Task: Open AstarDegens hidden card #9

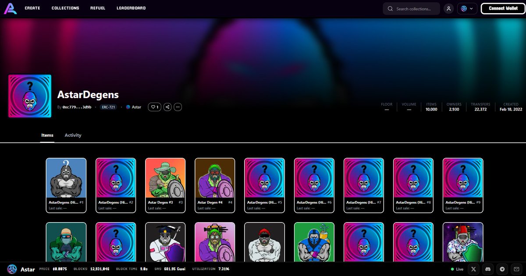Action: coord(462,185)
